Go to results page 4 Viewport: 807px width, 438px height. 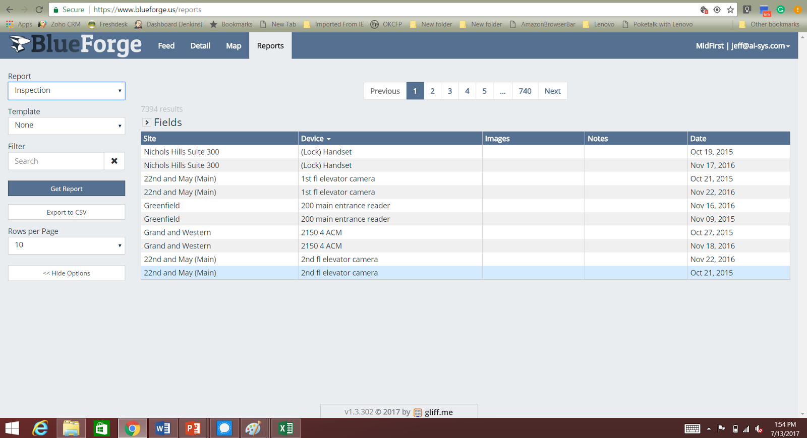[x=467, y=91]
